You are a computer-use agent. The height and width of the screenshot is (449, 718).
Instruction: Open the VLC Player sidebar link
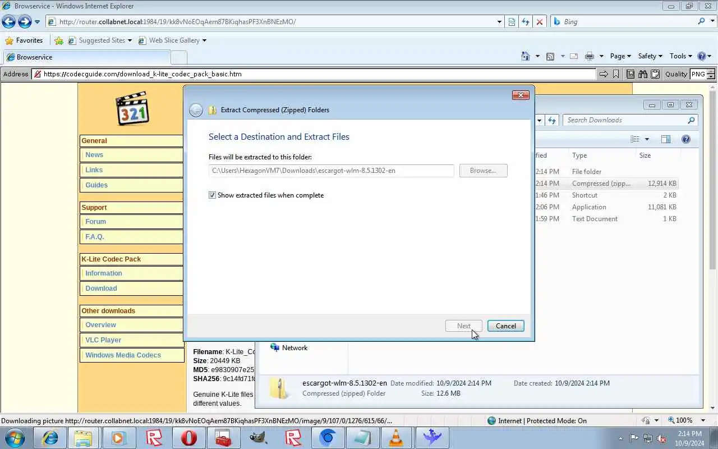[103, 340]
